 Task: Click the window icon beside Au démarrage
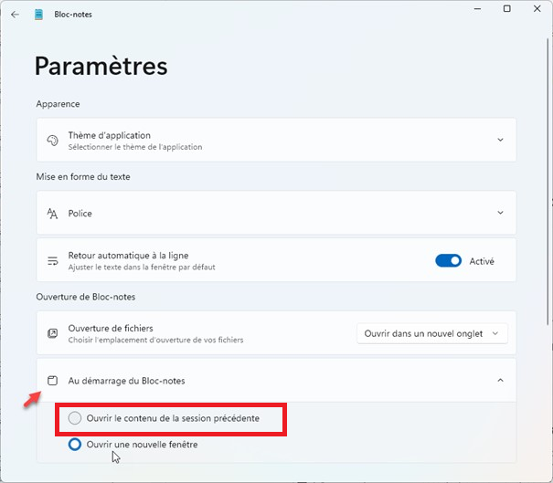pyautogui.click(x=52, y=381)
